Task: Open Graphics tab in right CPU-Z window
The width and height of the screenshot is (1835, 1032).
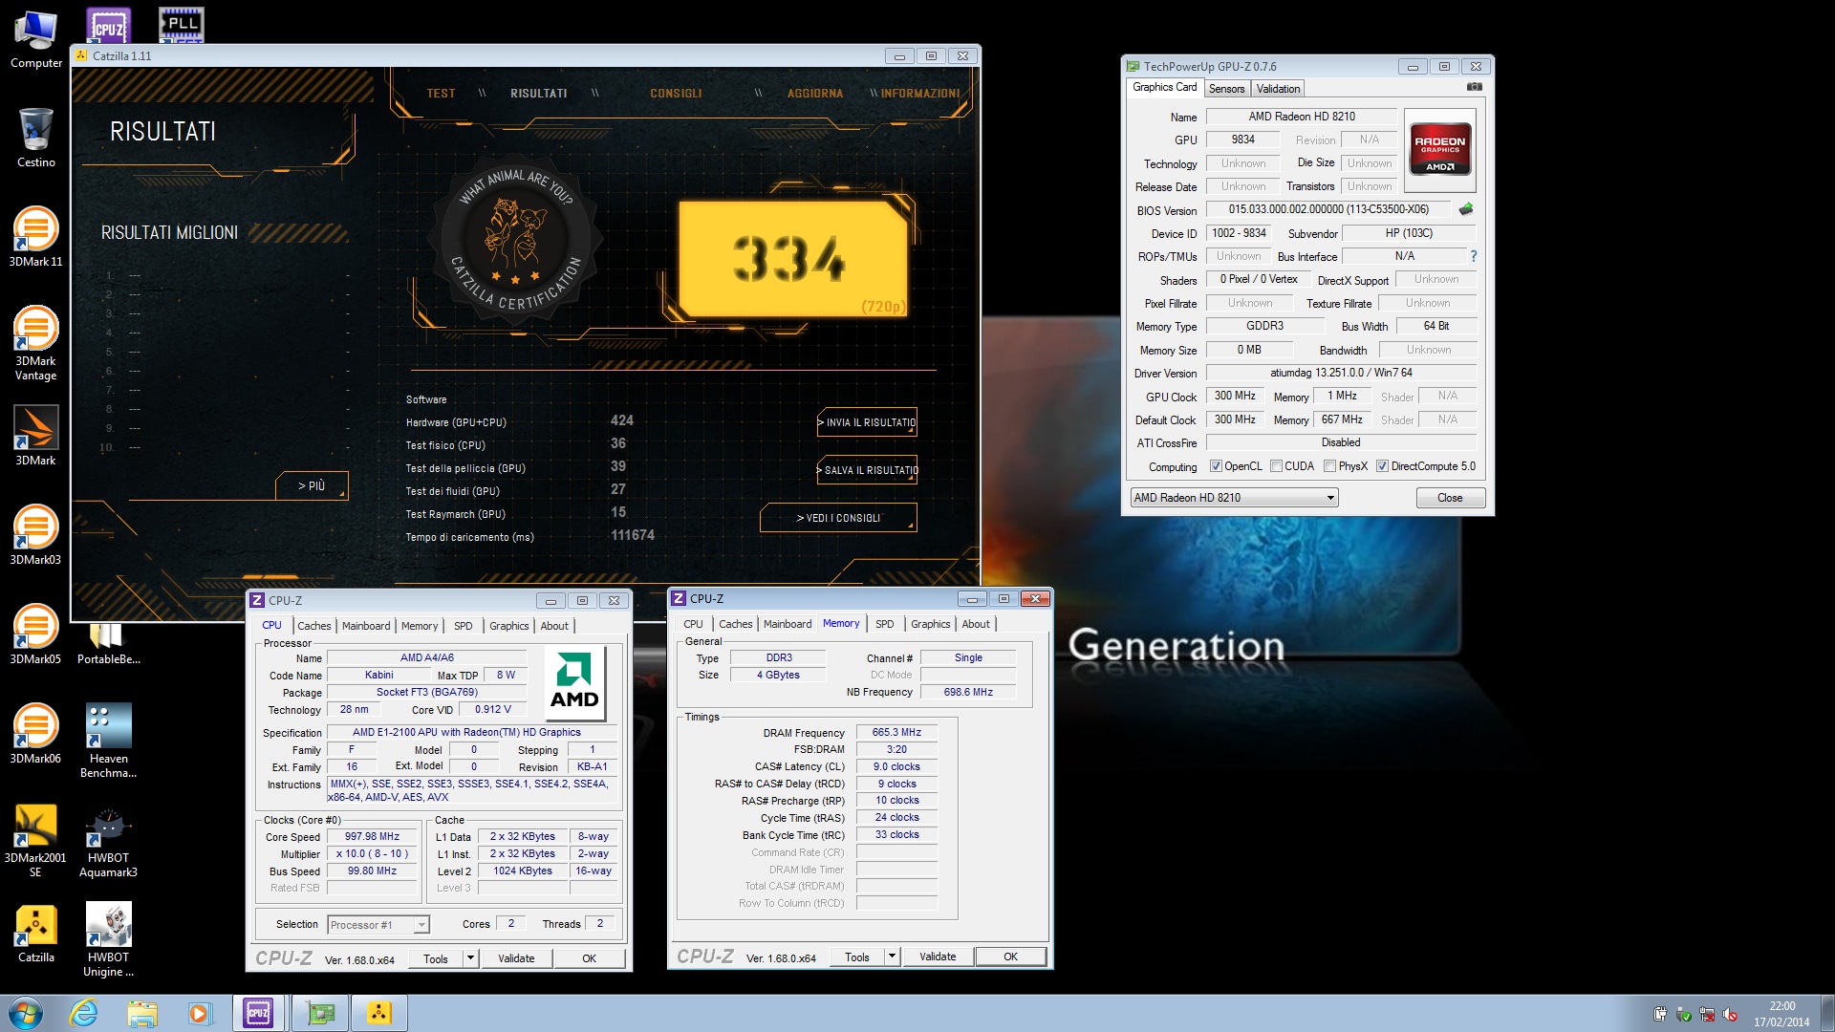Action: [930, 624]
